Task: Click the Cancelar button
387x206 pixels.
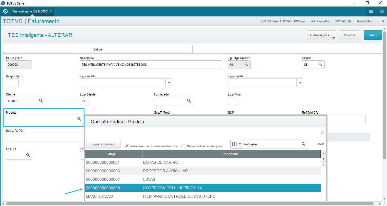Action: click(350, 35)
